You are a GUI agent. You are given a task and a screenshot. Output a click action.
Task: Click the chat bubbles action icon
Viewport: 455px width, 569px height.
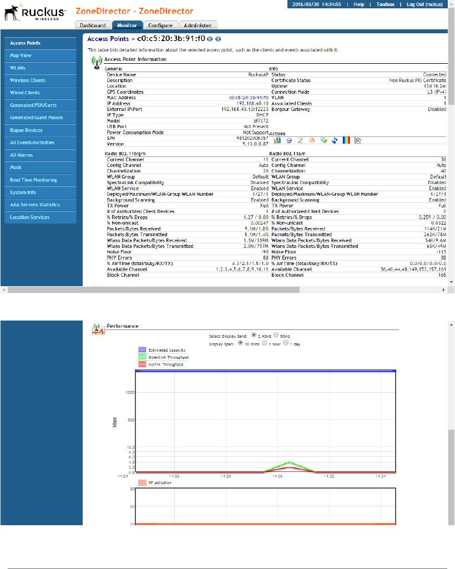[323, 140]
